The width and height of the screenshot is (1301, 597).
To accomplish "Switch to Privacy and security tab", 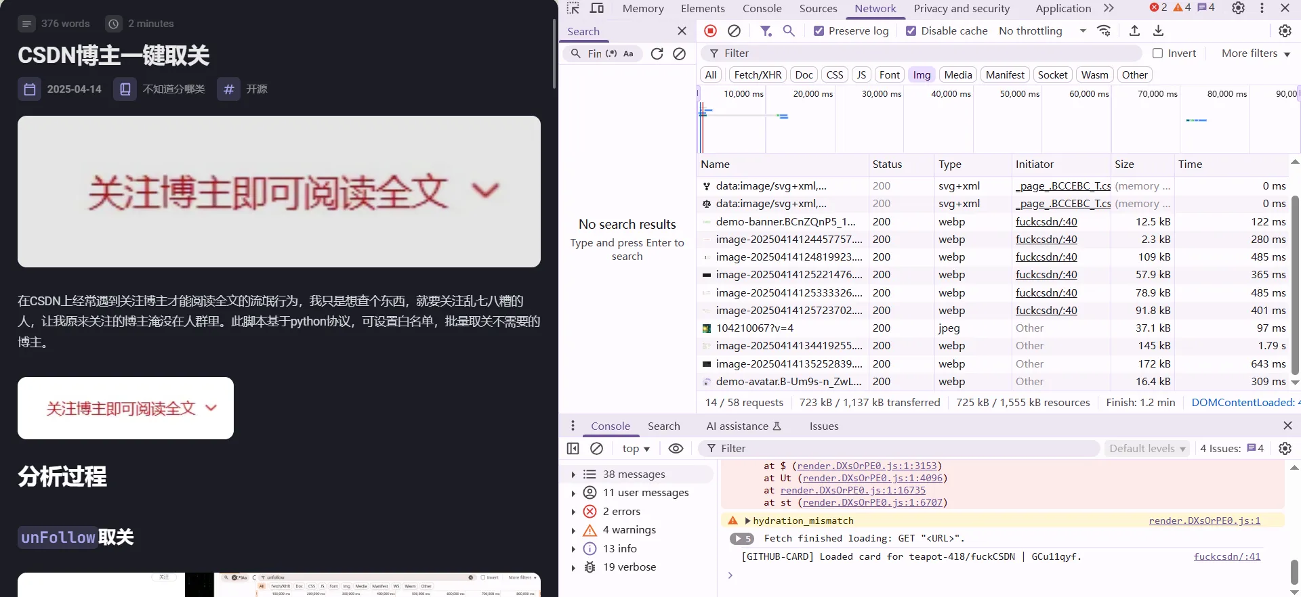I will point(962,8).
